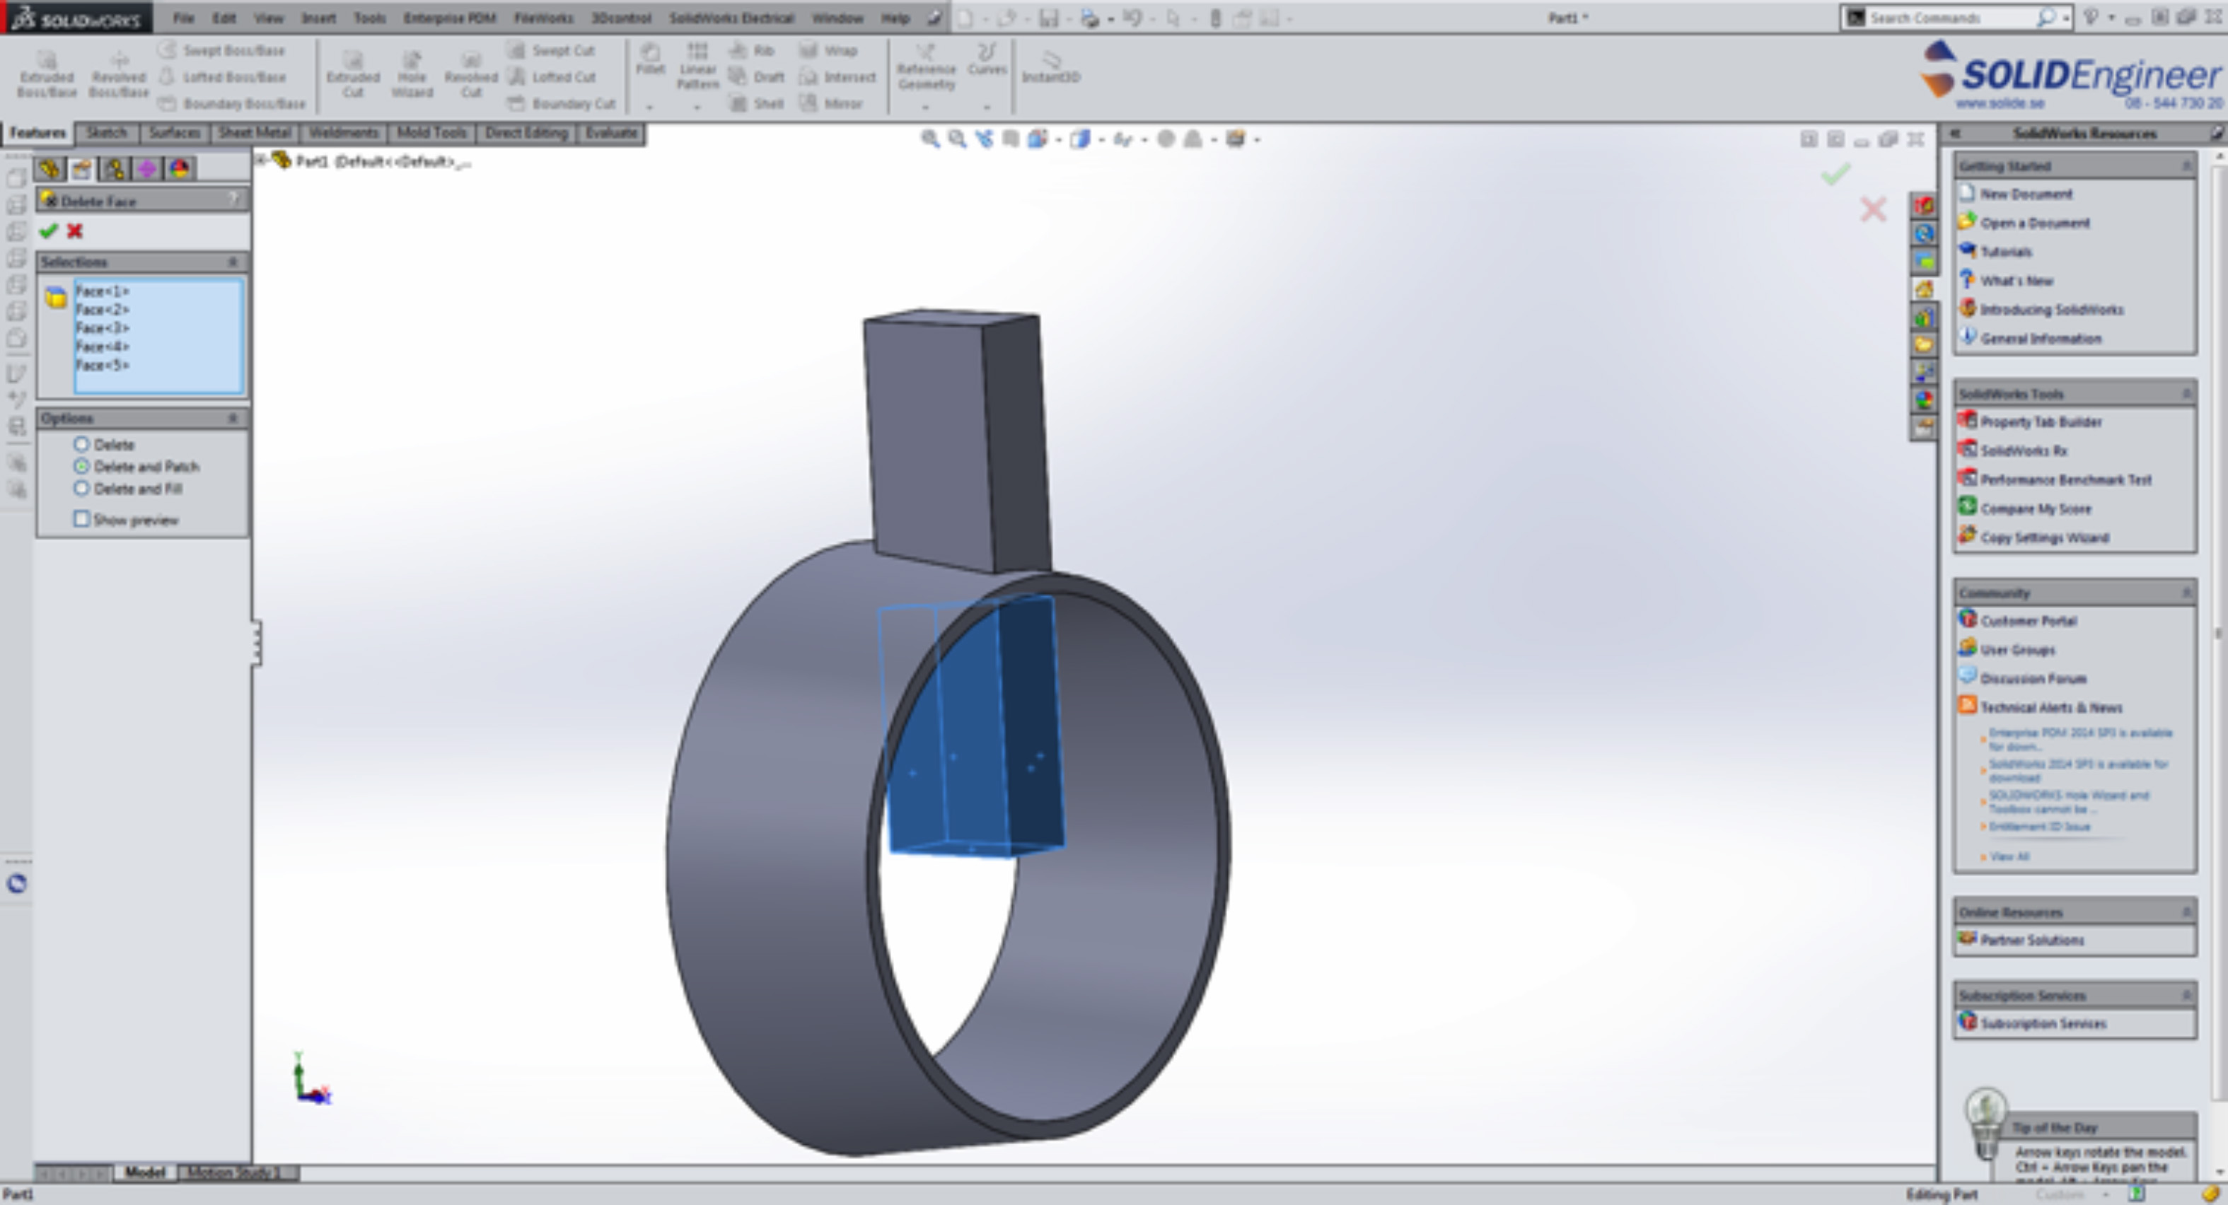Viewport: 2228px width, 1205px height.
Task: Click the Extruded Cut tool
Action: point(353,74)
